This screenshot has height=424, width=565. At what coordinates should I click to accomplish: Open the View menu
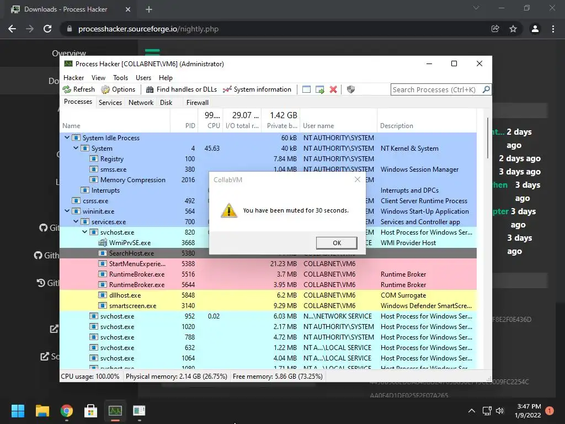point(98,77)
